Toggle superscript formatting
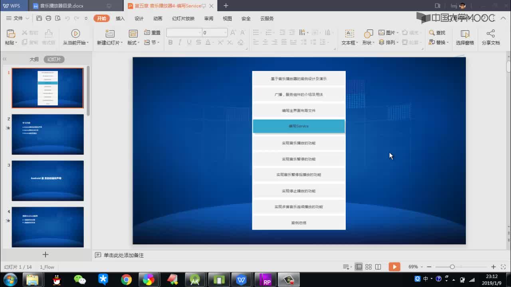The height and width of the screenshot is (287, 511). tap(220, 42)
